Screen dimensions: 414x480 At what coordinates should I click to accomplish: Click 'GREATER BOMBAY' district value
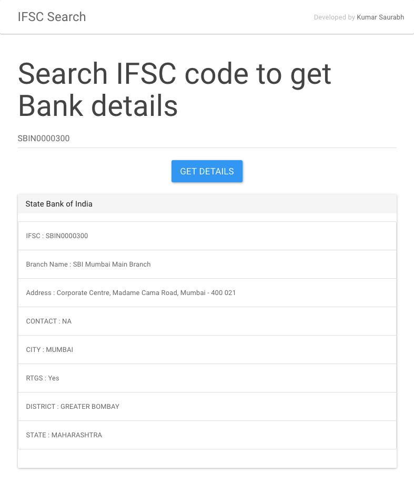(x=90, y=407)
